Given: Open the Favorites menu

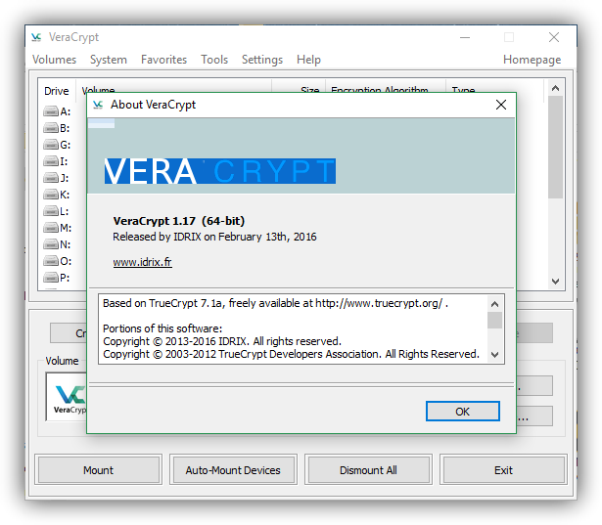Looking at the screenshot, I should click(x=163, y=60).
